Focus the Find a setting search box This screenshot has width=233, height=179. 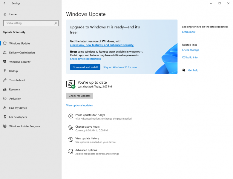[28, 23]
